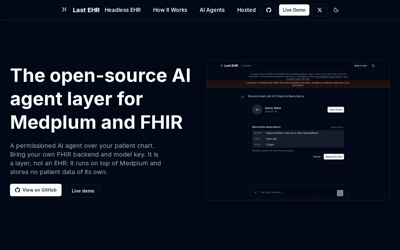Click the Live demo button below hero text
The height and width of the screenshot is (250, 400).
coord(83,191)
